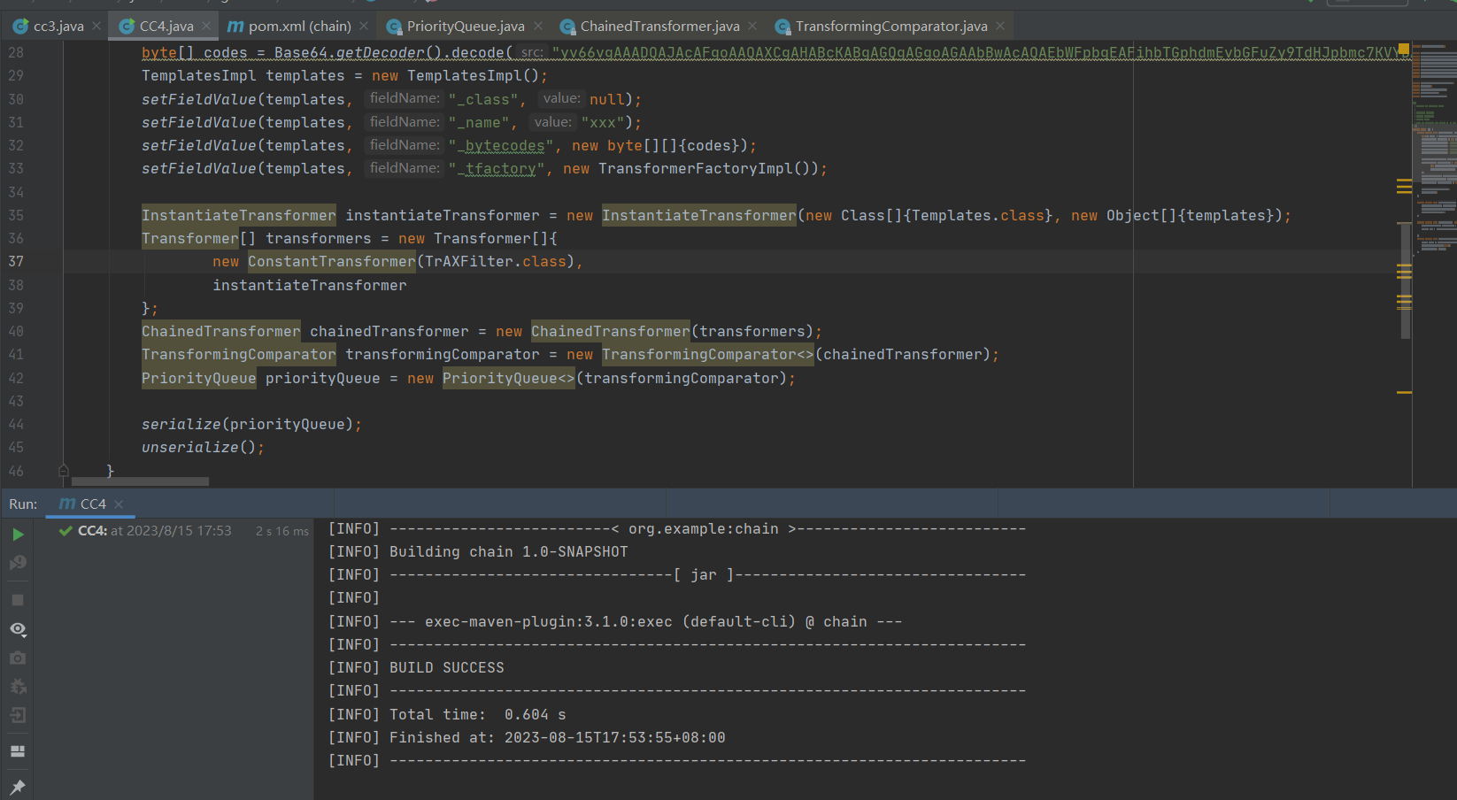Click the serialize(priorityQueue) call
This screenshot has width=1457, height=800.
[252, 424]
